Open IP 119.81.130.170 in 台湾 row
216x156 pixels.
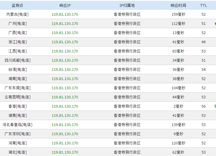(65, 70)
